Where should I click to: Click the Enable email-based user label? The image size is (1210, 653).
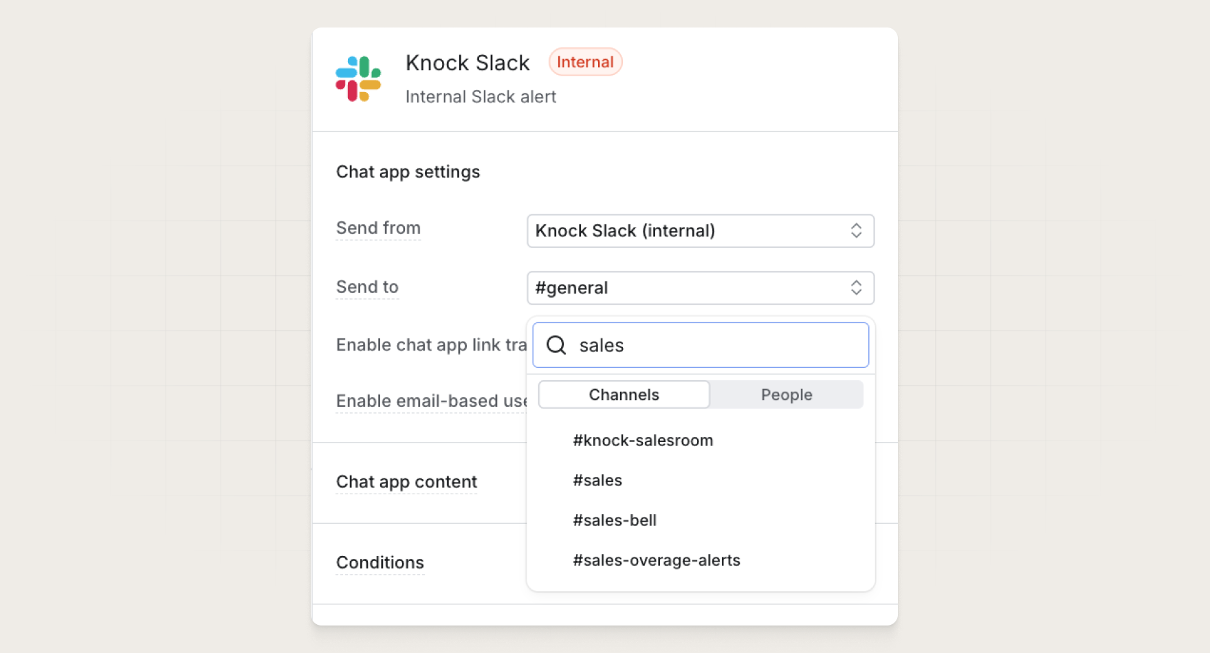pos(431,401)
